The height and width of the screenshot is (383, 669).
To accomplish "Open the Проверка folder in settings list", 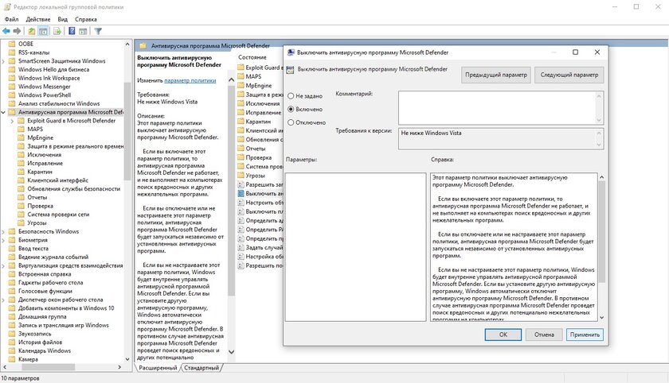I will pyautogui.click(x=255, y=157).
